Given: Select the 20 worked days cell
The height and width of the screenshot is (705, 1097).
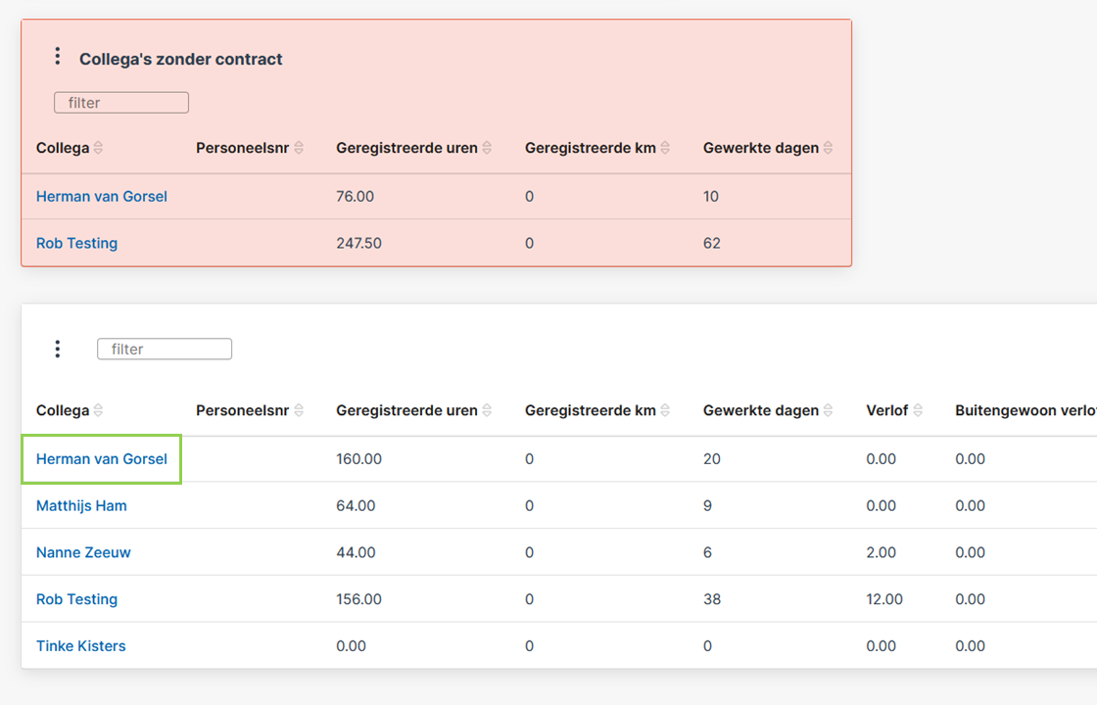Looking at the screenshot, I should click(x=711, y=459).
